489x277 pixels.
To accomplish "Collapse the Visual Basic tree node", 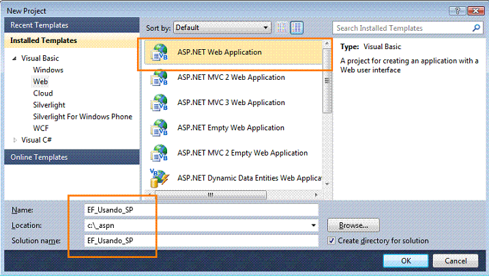I will coord(14,58).
